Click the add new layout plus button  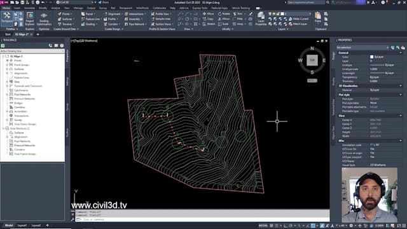(x=47, y=225)
